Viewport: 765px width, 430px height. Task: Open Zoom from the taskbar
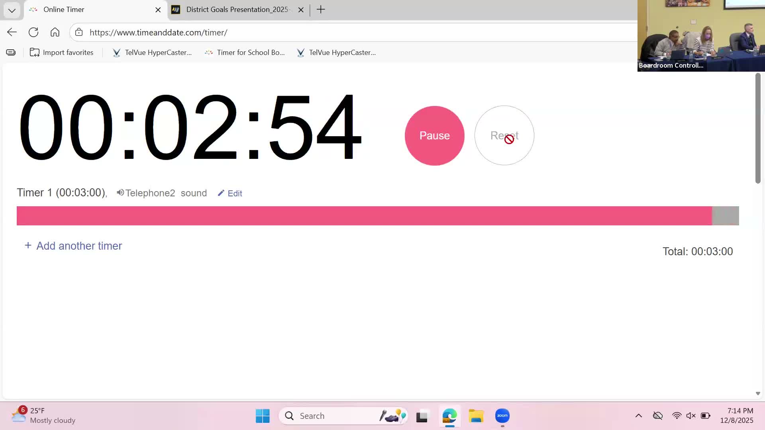(x=502, y=416)
